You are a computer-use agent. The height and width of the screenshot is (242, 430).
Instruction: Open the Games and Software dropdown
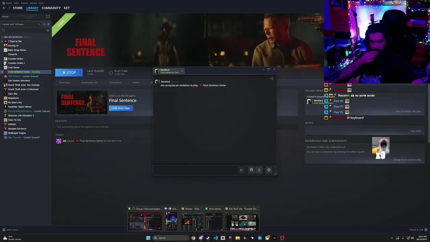click(x=21, y=24)
